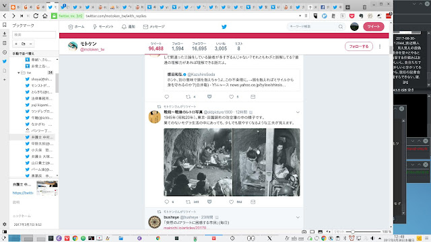Delete selected bookmark with minus button
Screen dimensions: 431x242
[31, 44]
